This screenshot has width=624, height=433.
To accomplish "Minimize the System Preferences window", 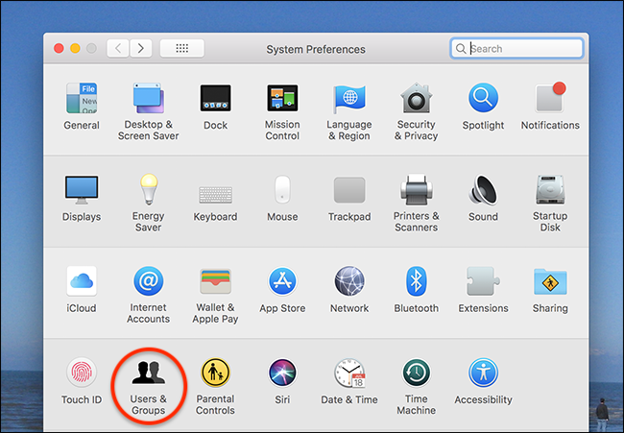I will coord(75,49).
